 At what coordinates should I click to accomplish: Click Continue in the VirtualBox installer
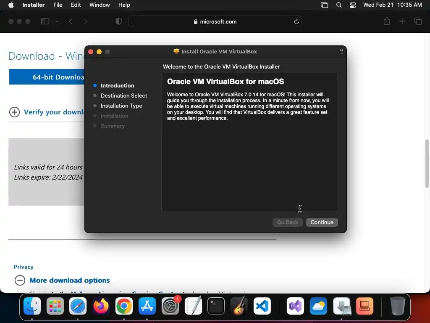click(322, 222)
